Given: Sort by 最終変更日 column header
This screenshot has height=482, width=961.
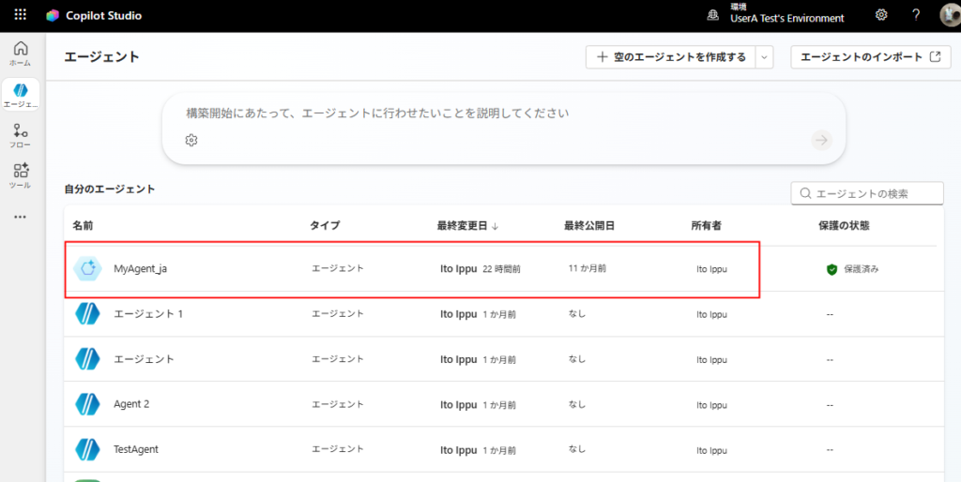Looking at the screenshot, I should [x=466, y=225].
